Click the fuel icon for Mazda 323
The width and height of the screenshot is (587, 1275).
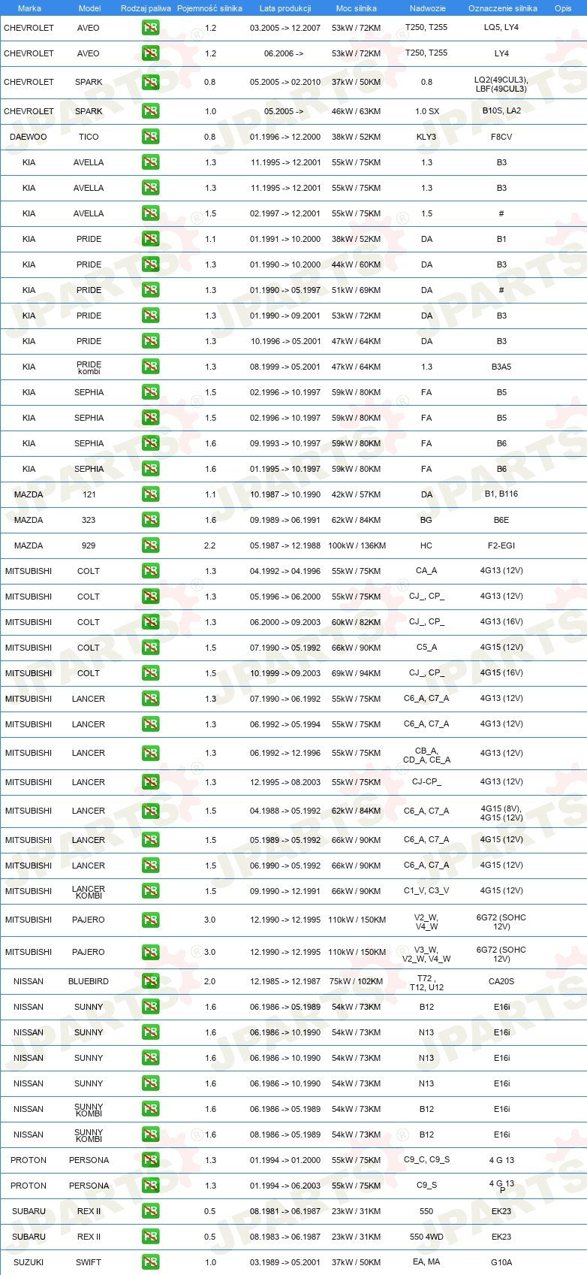[150, 520]
